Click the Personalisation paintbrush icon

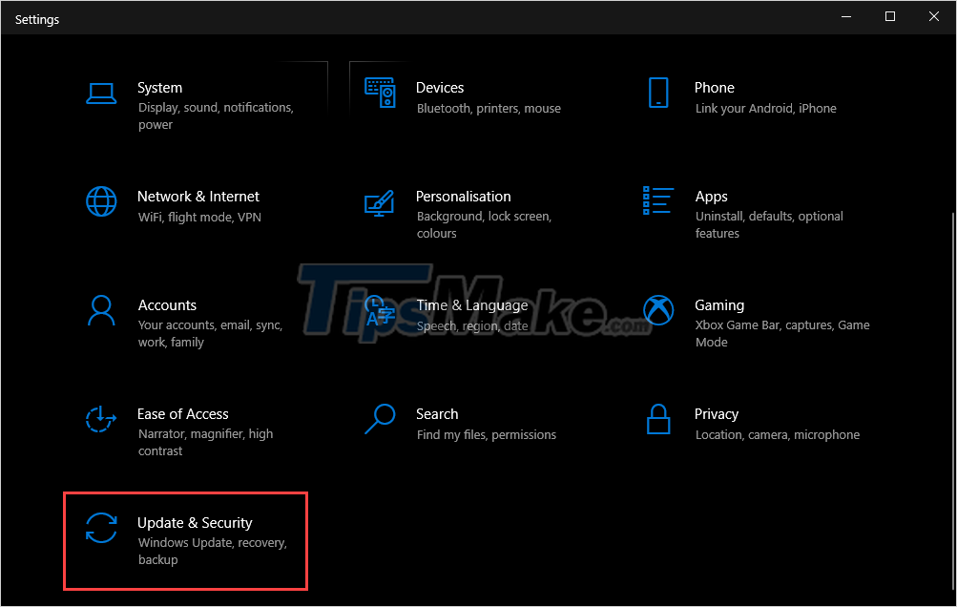coord(380,201)
